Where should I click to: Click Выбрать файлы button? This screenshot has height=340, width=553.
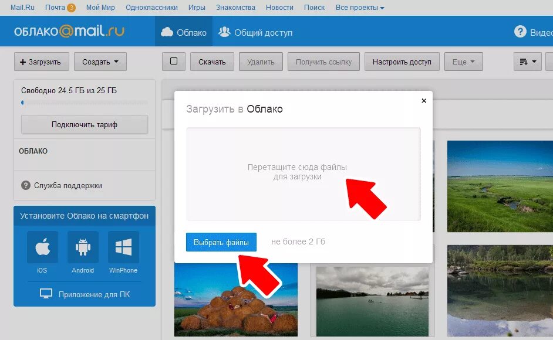221,242
